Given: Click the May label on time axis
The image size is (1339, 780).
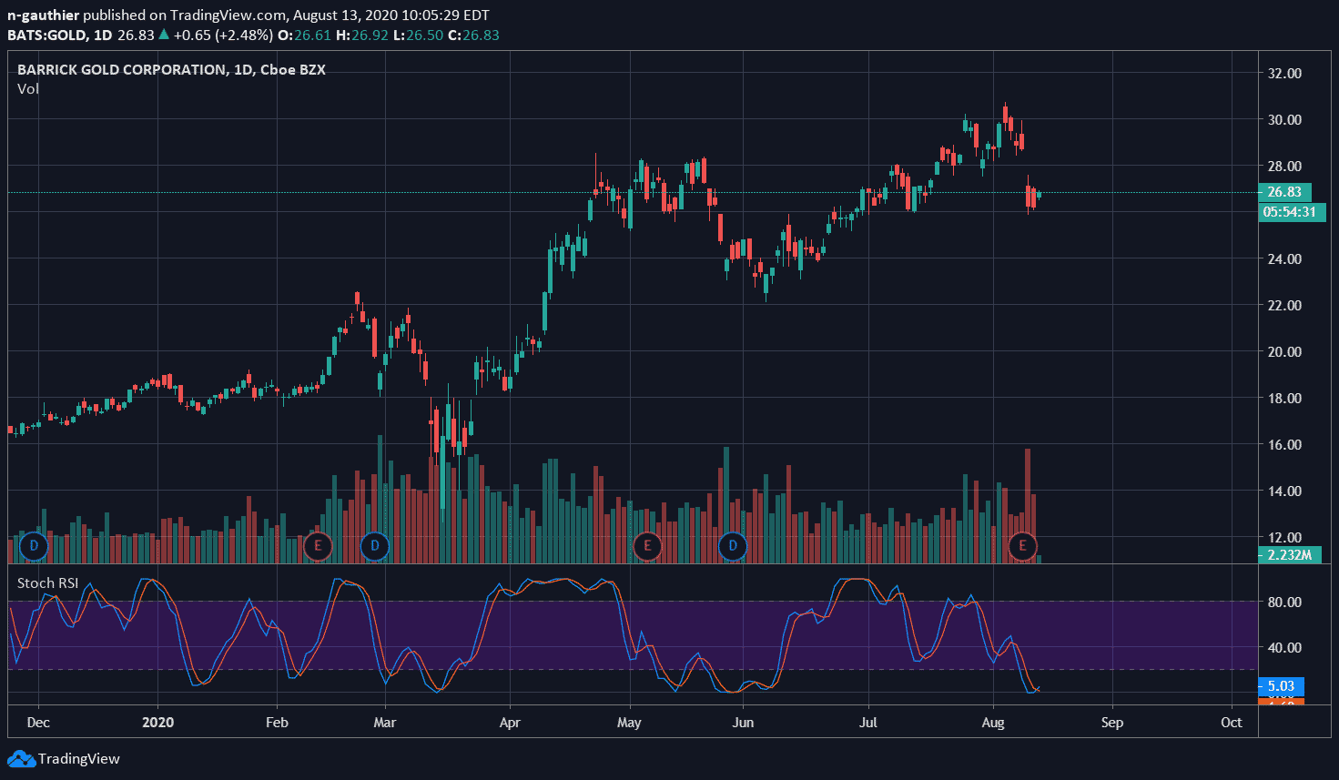Looking at the screenshot, I should tap(629, 723).
